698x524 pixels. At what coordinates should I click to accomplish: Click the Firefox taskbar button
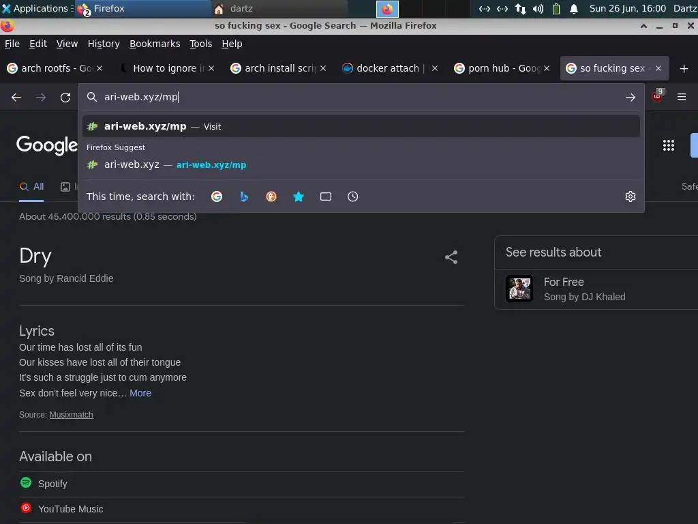tap(142, 8)
